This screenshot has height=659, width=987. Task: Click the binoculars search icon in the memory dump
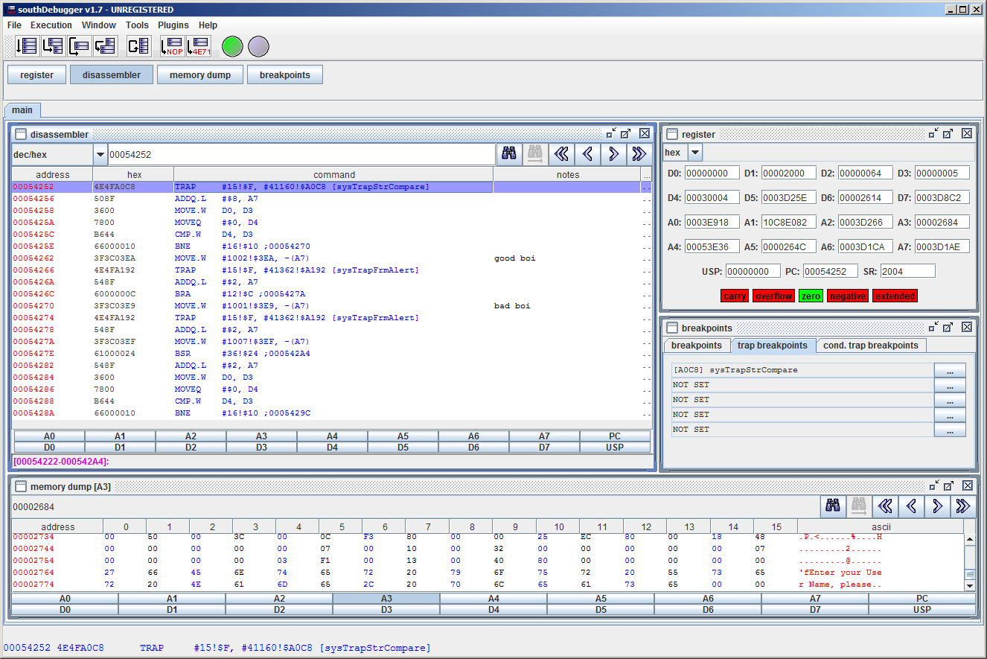(x=833, y=506)
